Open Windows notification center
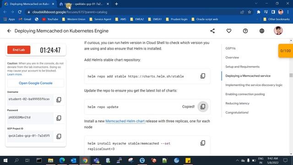293x165 pixels. 285,160
